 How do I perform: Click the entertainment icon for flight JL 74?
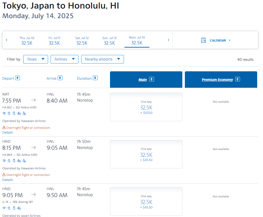click(19, 208)
